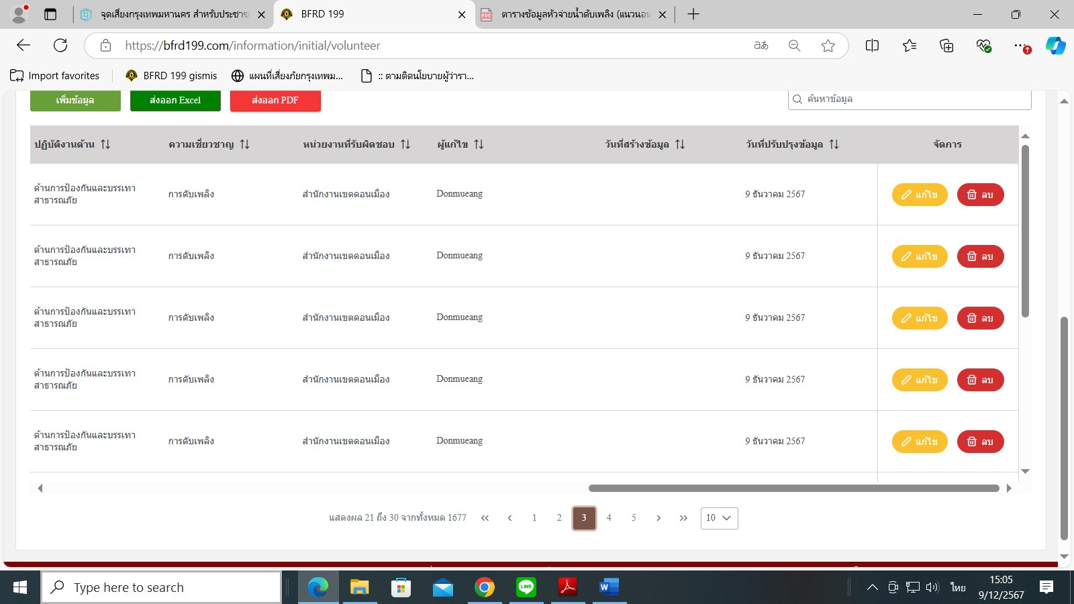The image size is (1074, 604).
Task: Open the Copilot icon in toolbar
Action: [1055, 46]
